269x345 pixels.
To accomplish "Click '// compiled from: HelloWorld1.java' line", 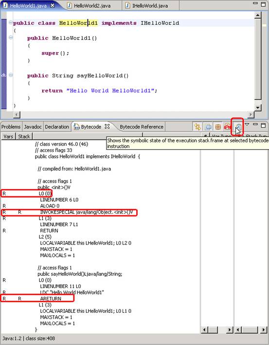I will tap(74, 169).
